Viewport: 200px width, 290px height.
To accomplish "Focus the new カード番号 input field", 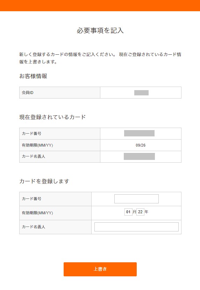I will [136, 199].
